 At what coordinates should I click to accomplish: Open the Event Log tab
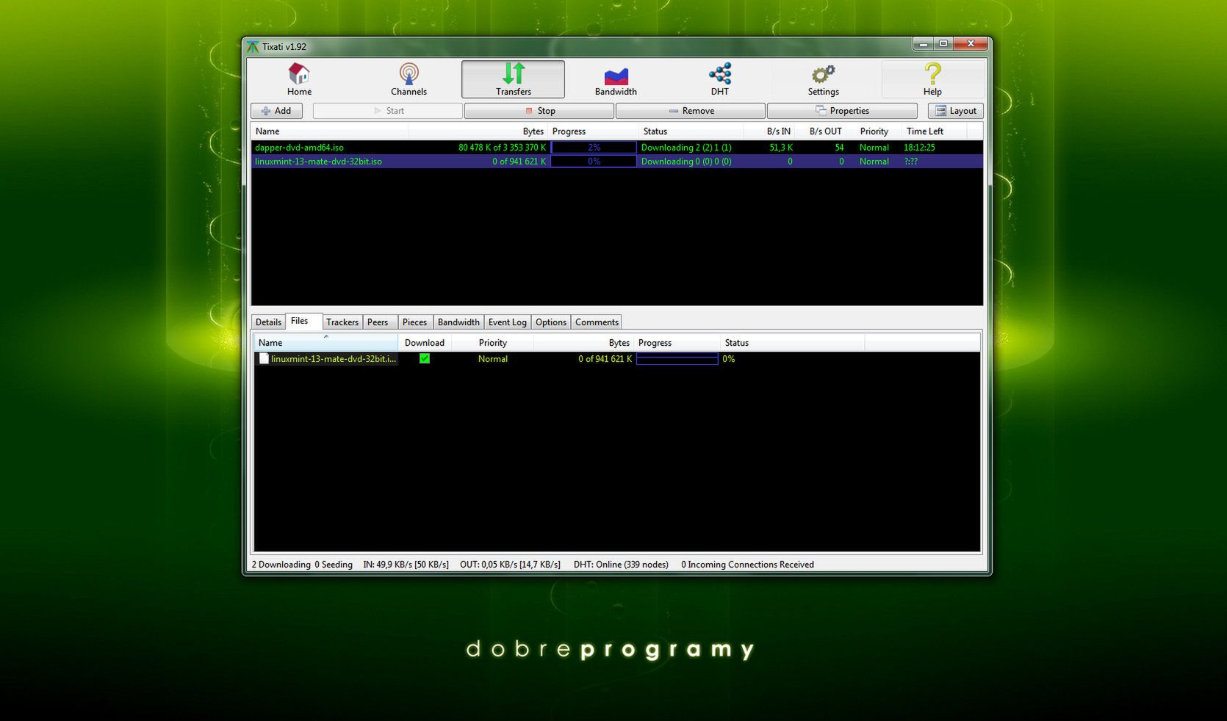tap(507, 322)
